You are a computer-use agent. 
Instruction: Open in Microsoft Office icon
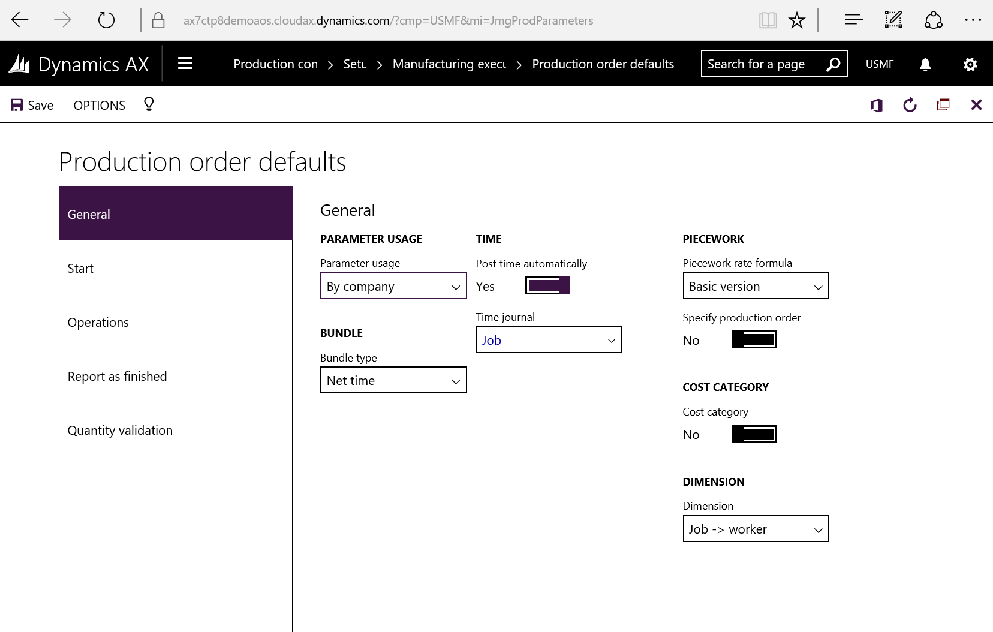(876, 106)
